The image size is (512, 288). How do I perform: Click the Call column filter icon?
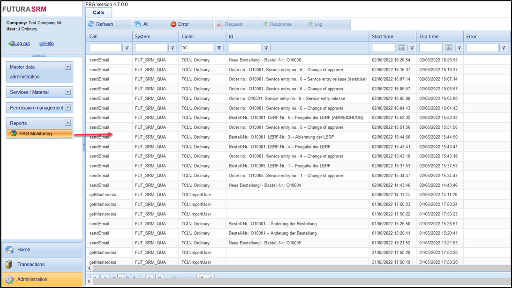click(127, 48)
